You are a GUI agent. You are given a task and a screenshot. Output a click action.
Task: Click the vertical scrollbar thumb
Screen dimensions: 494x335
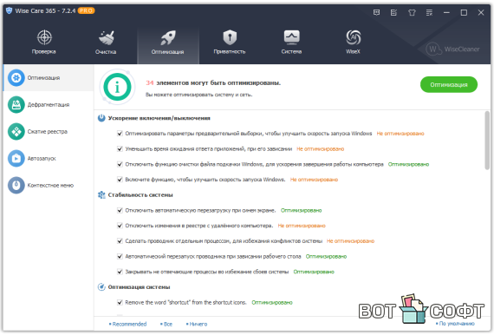tap(487, 141)
